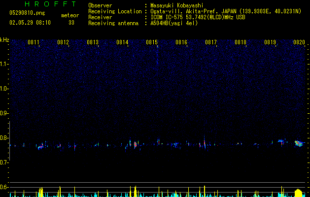
Task: Click the 1.0 kHz frequency label
Action: tap(4, 89)
